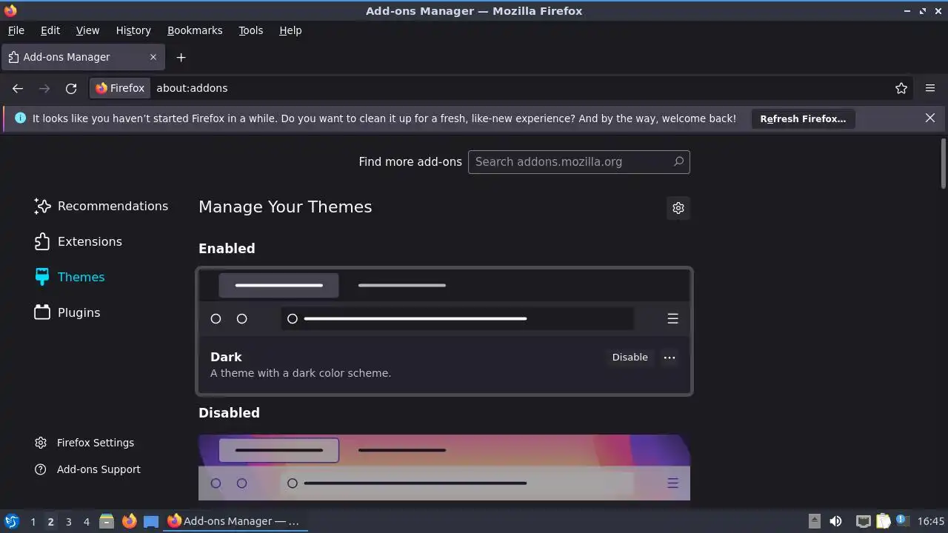Click the Firefox logo in title bar
Image resolution: width=948 pixels, height=533 pixels.
point(10,10)
